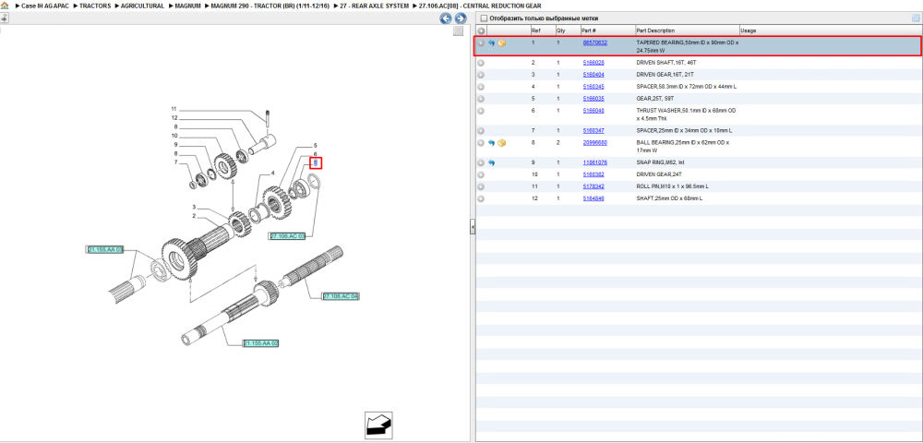Image resolution: width=923 pixels, height=443 pixels.
Task: Open '27.106.AC[08] - CENTRAL REDUCTION GEAR' breadcrumb
Action: 480,6
